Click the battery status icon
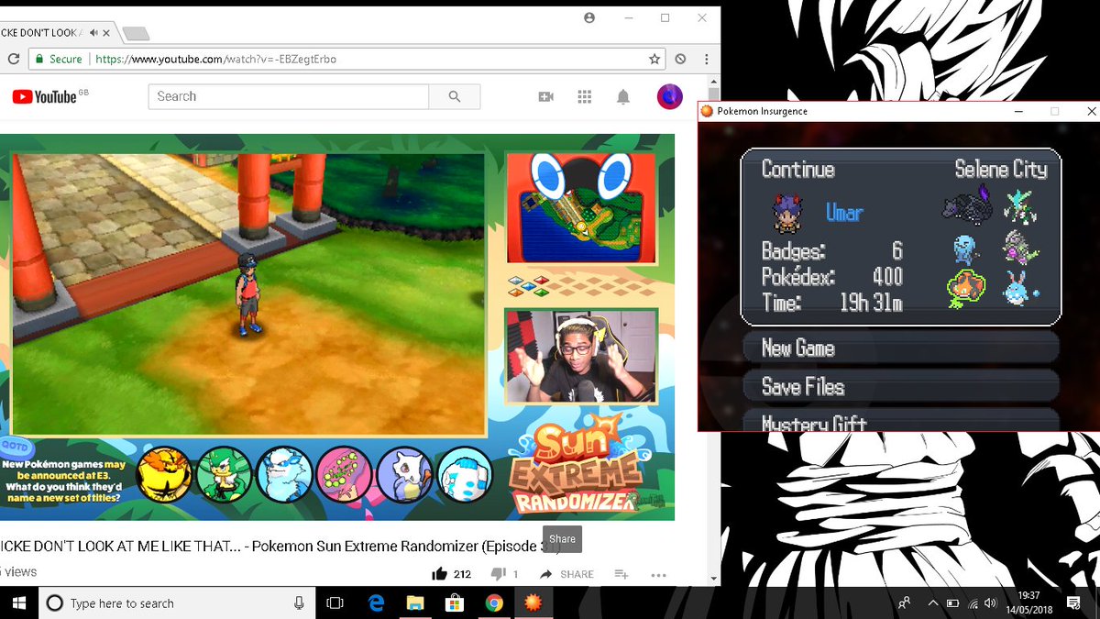 point(952,602)
